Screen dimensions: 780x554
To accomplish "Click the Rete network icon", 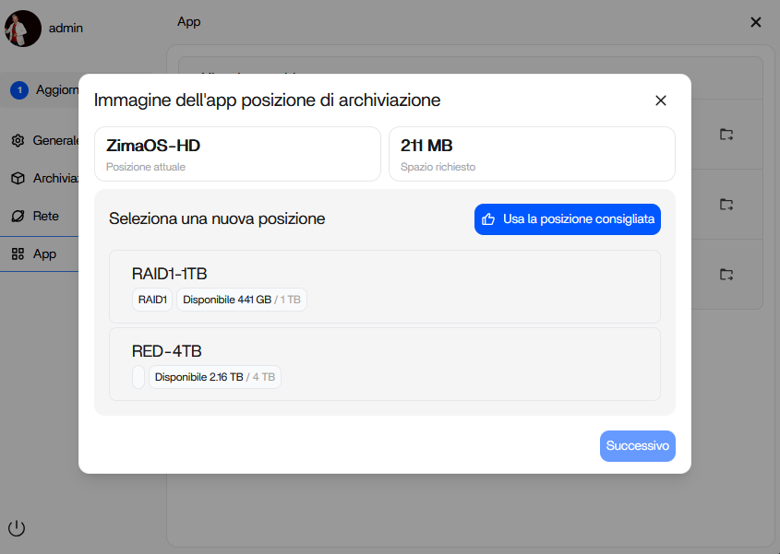I will click(x=18, y=217).
